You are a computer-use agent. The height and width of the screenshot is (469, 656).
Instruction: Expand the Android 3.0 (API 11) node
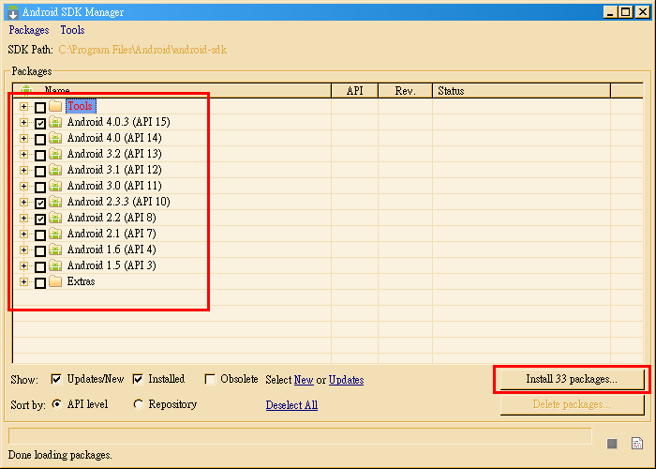[23, 186]
